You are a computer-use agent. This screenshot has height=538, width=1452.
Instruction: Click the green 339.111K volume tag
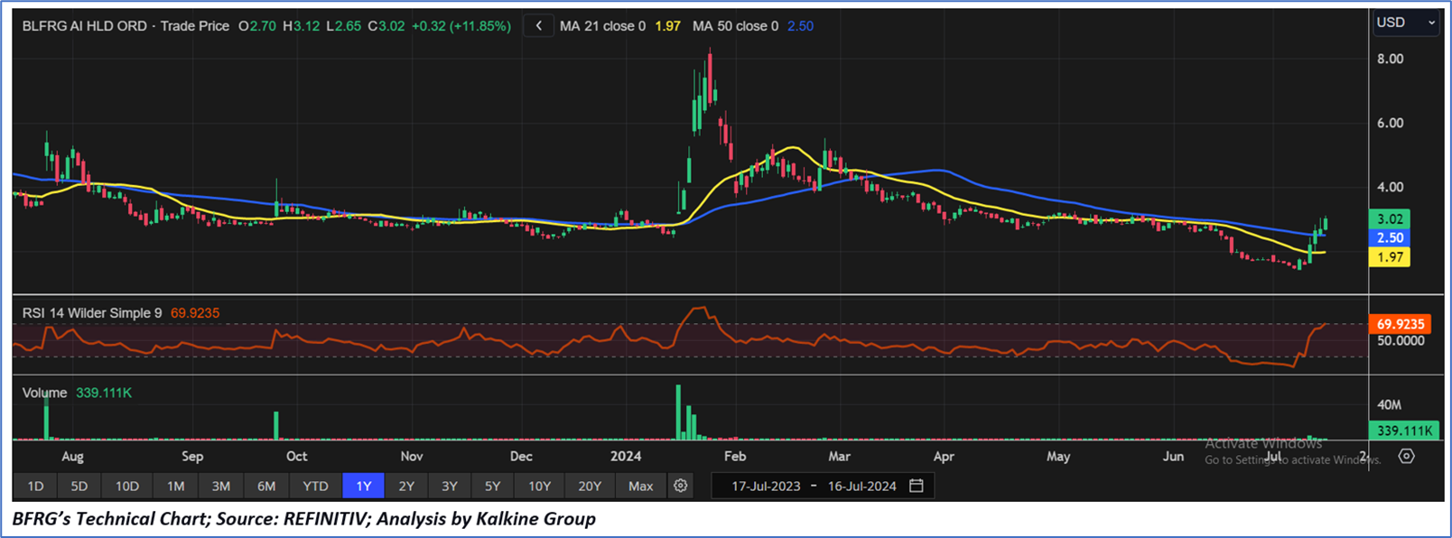click(1403, 431)
